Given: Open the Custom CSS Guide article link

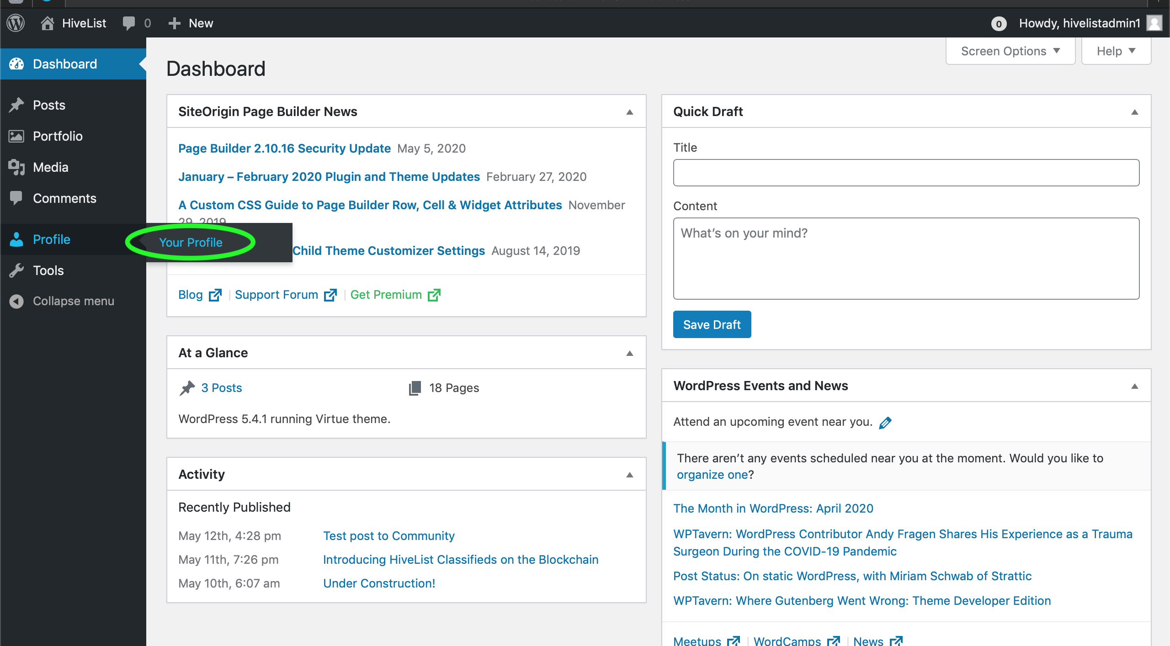Looking at the screenshot, I should 370,205.
